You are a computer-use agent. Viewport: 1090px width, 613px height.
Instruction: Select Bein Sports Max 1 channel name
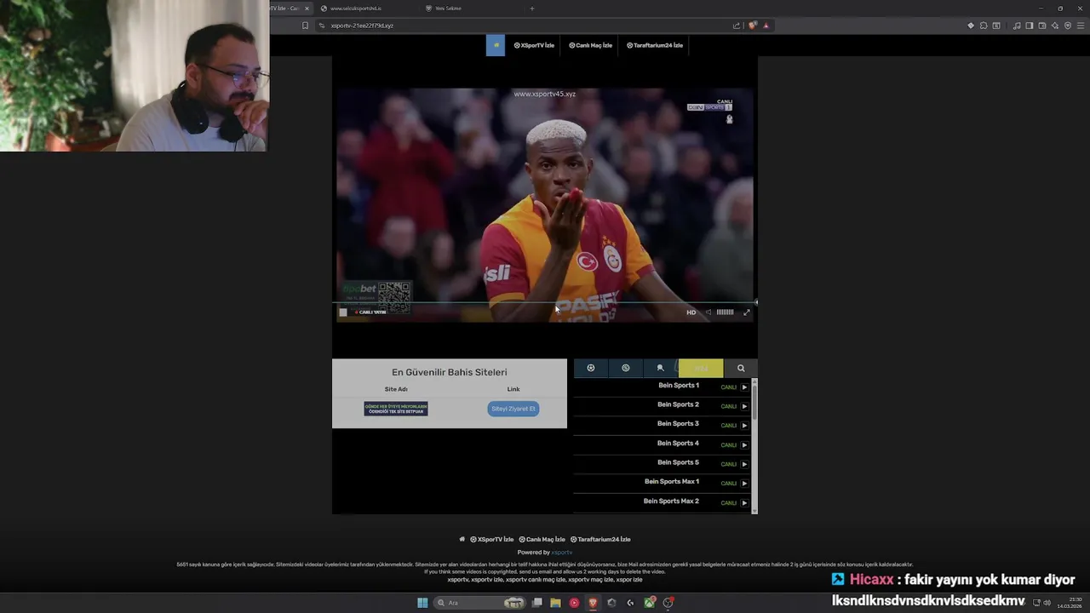[x=672, y=481]
